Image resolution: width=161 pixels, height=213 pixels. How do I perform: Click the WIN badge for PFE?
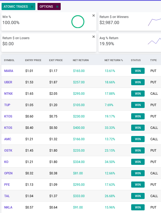pos(138,185)
